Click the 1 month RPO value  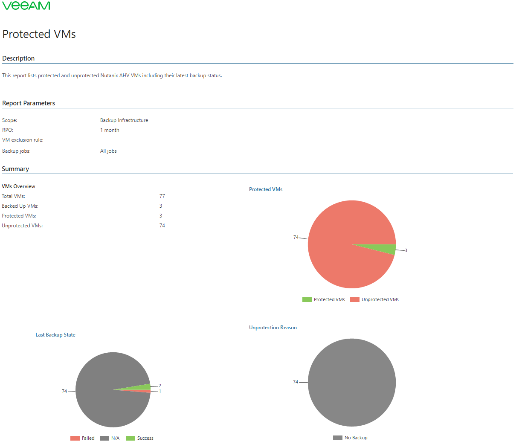pos(110,130)
